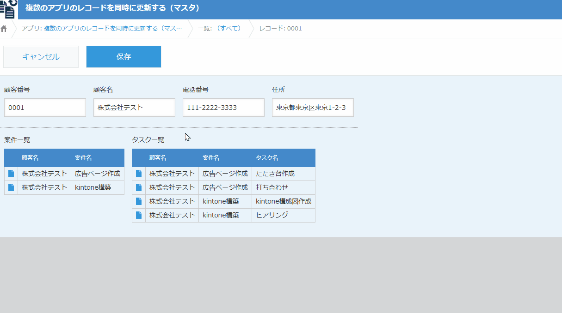
Task: Select タスク名 column header in タスク一覧
Action: click(x=284, y=158)
